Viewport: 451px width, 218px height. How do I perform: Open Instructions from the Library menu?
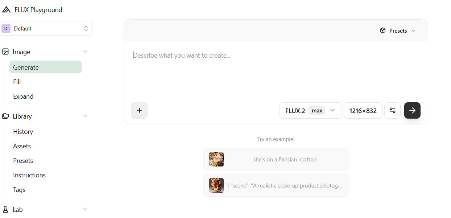[x=29, y=175]
